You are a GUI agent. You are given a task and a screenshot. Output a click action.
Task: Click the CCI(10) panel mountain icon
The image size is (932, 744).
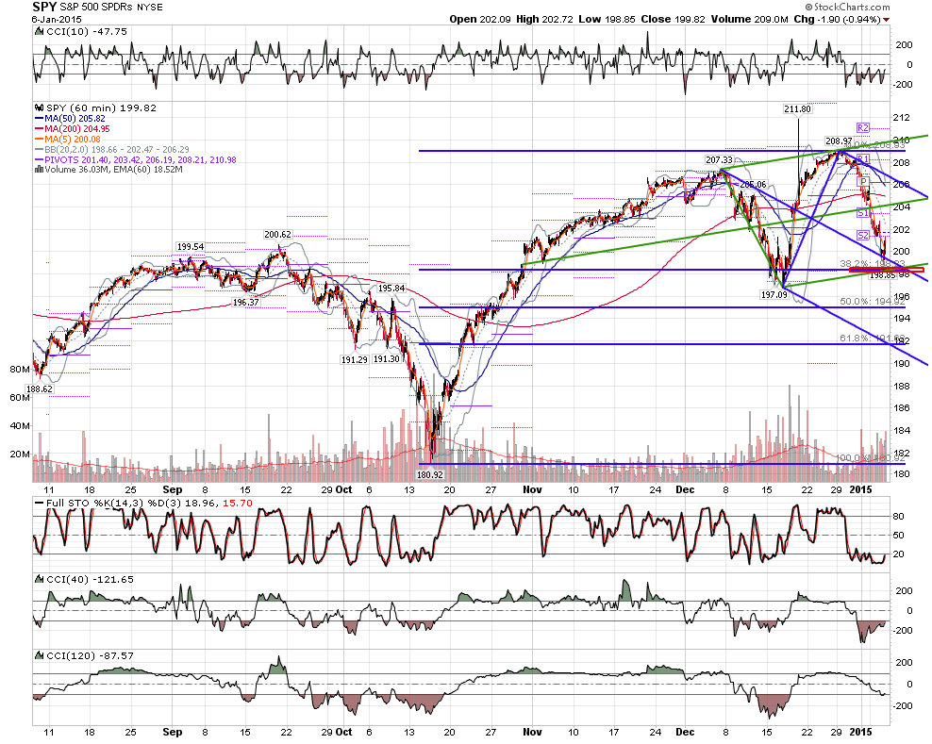40,31
